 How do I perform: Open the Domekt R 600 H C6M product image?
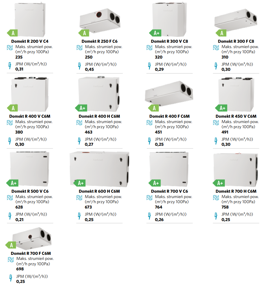click(100, 169)
